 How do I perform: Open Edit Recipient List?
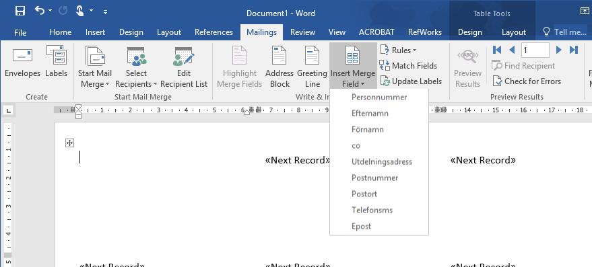[x=184, y=67]
